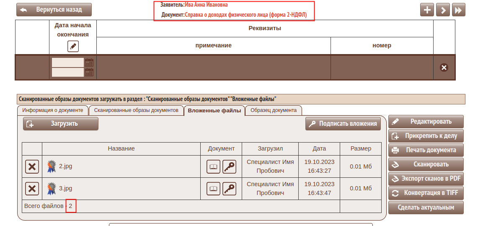Delete the 2.jpg file
Screen dimensions: 496x226
[x=32, y=166]
